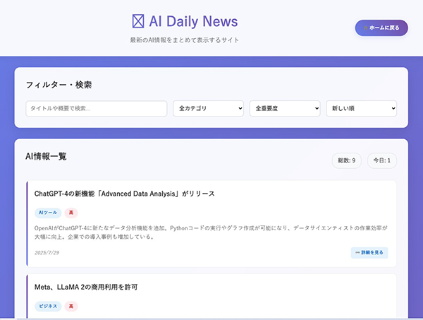This screenshot has height=320, width=423.
Task: Click 詳細を見る on the ChatGPT-4 article
Action: (x=369, y=252)
